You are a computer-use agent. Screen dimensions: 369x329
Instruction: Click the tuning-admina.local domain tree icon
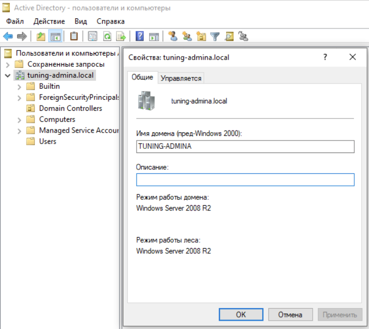click(20, 75)
